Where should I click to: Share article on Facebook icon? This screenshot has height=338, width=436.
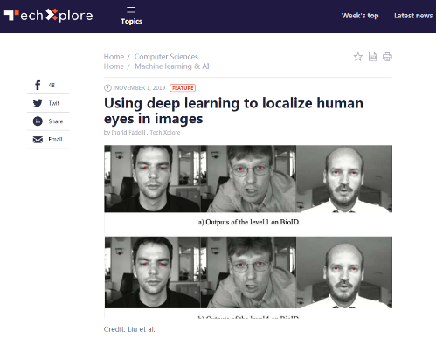(x=38, y=85)
